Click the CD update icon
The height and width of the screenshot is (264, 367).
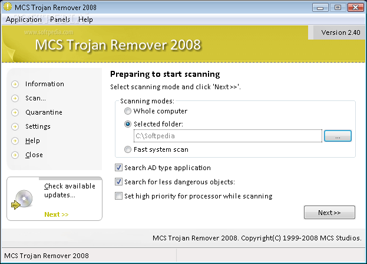[x=22, y=200]
